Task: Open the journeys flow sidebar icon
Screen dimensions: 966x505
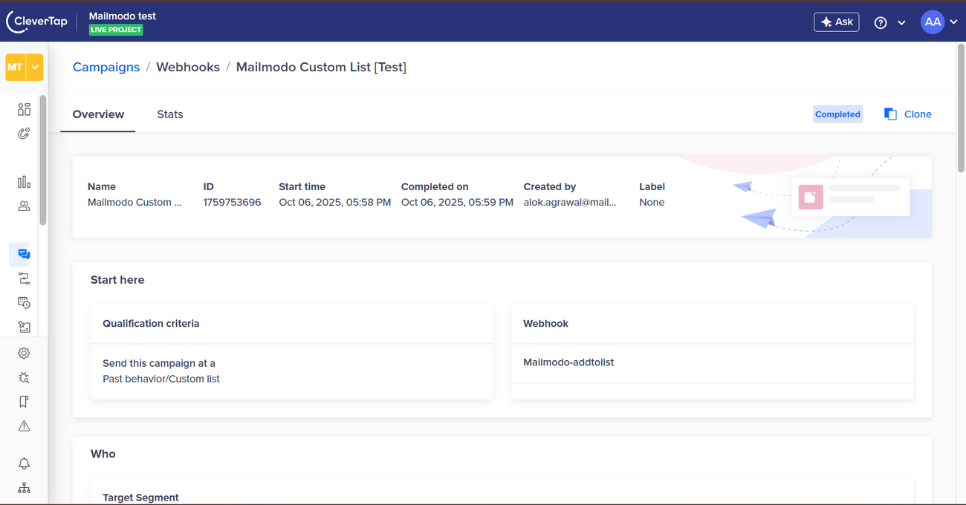Action: tap(24, 278)
